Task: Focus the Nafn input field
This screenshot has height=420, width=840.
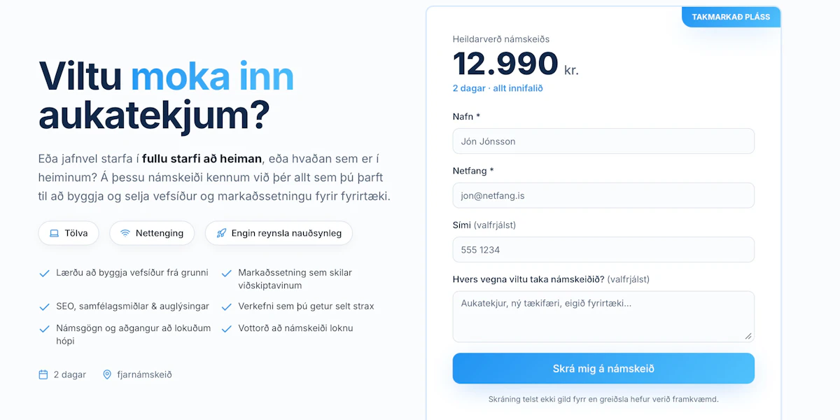Action: click(603, 141)
